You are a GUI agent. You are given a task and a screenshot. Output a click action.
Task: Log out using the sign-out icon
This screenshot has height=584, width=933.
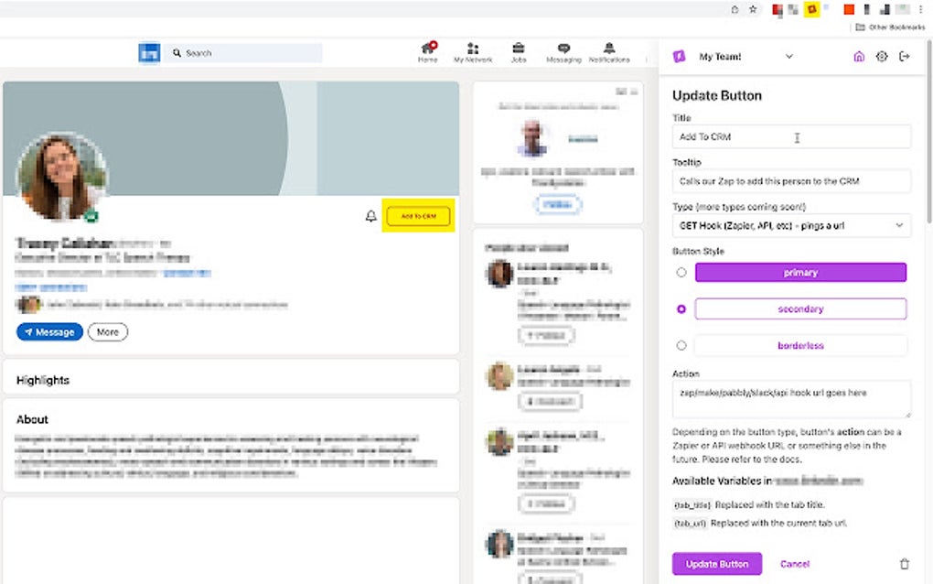904,56
